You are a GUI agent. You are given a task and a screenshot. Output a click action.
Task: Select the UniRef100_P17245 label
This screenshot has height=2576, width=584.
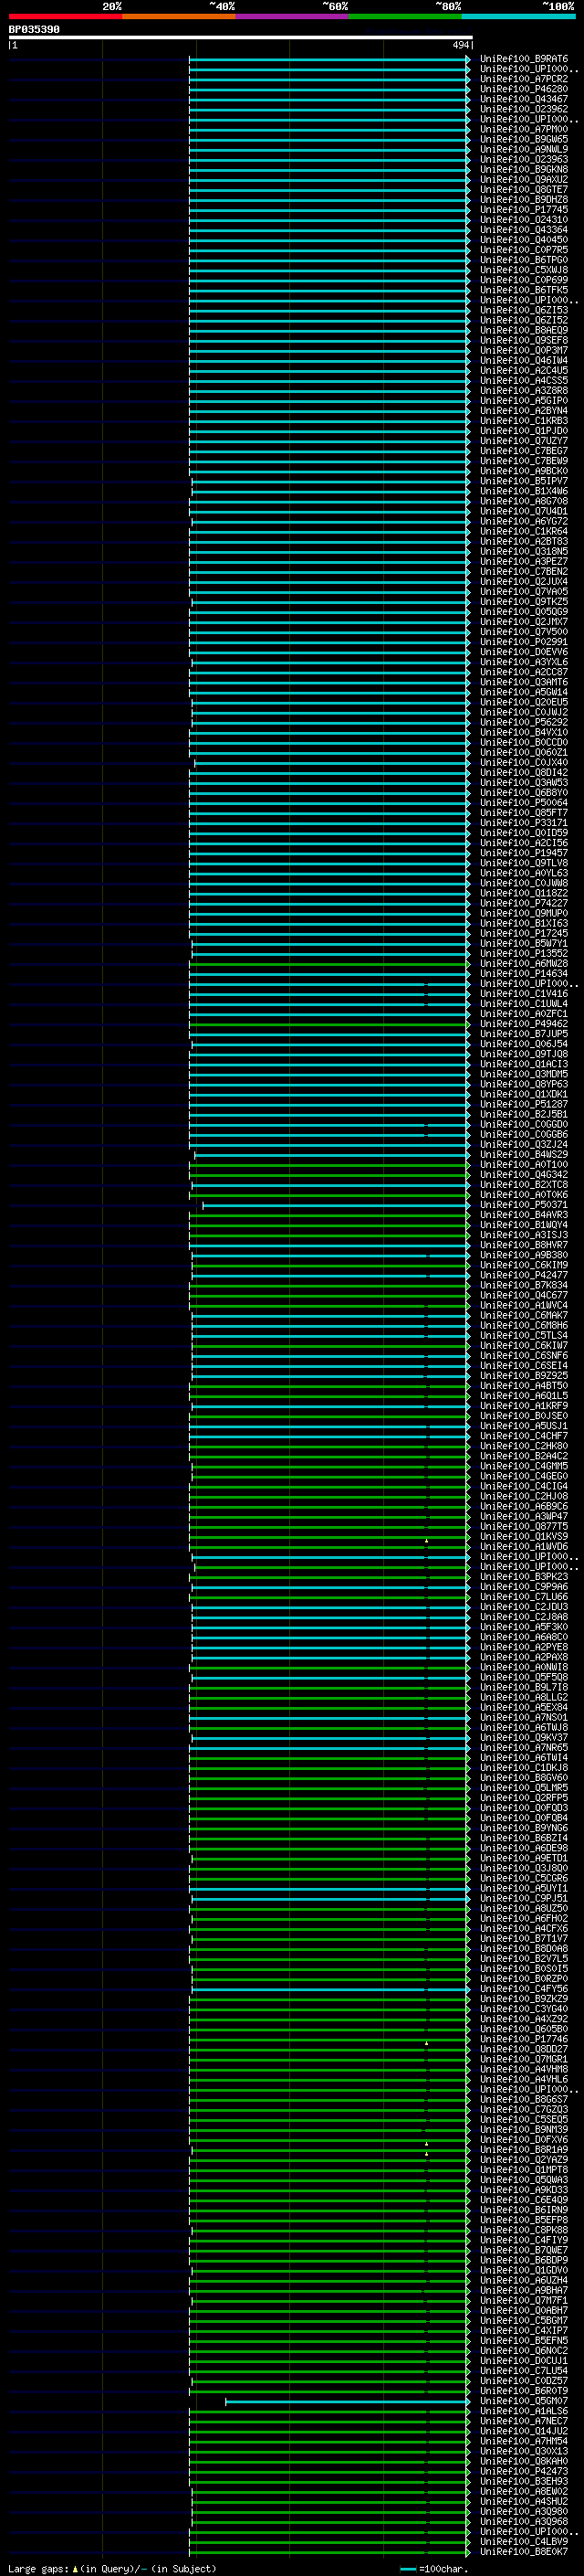pyautogui.click(x=524, y=934)
